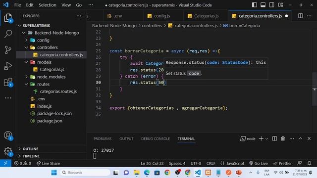The width and height of the screenshot is (317, 178).
Task: Open the File menu
Action: pyautogui.click(x=18, y=5)
